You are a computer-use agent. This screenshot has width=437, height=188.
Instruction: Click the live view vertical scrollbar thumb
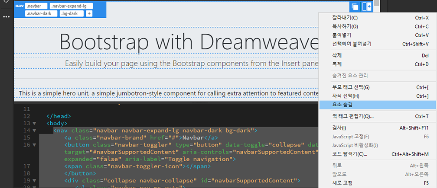pos(378,3)
